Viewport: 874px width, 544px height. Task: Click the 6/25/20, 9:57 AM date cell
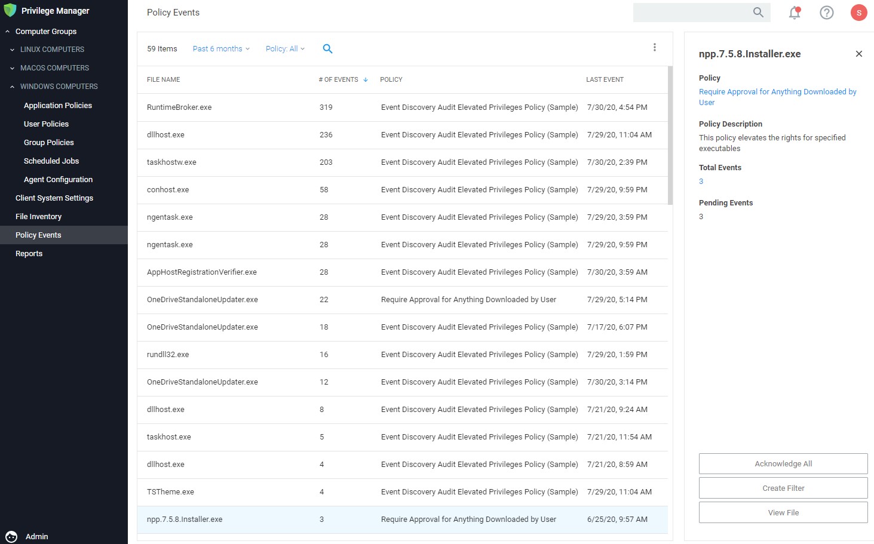(617, 520)
